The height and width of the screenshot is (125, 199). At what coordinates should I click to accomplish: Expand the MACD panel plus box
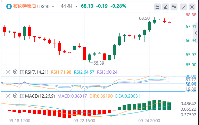coord(22,96)
